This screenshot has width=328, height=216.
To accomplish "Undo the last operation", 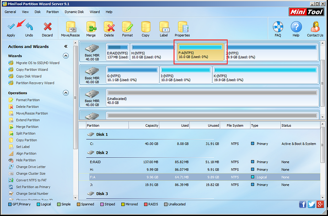I will click(x=29, y=29).
